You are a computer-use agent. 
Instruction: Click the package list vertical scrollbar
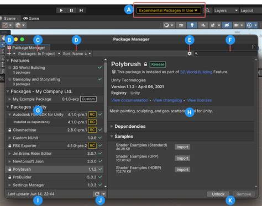[106, 97]
